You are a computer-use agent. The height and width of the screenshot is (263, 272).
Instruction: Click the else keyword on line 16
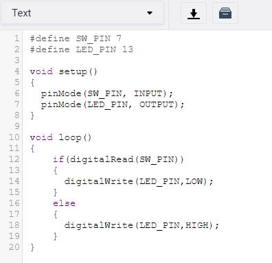(64, 203)
